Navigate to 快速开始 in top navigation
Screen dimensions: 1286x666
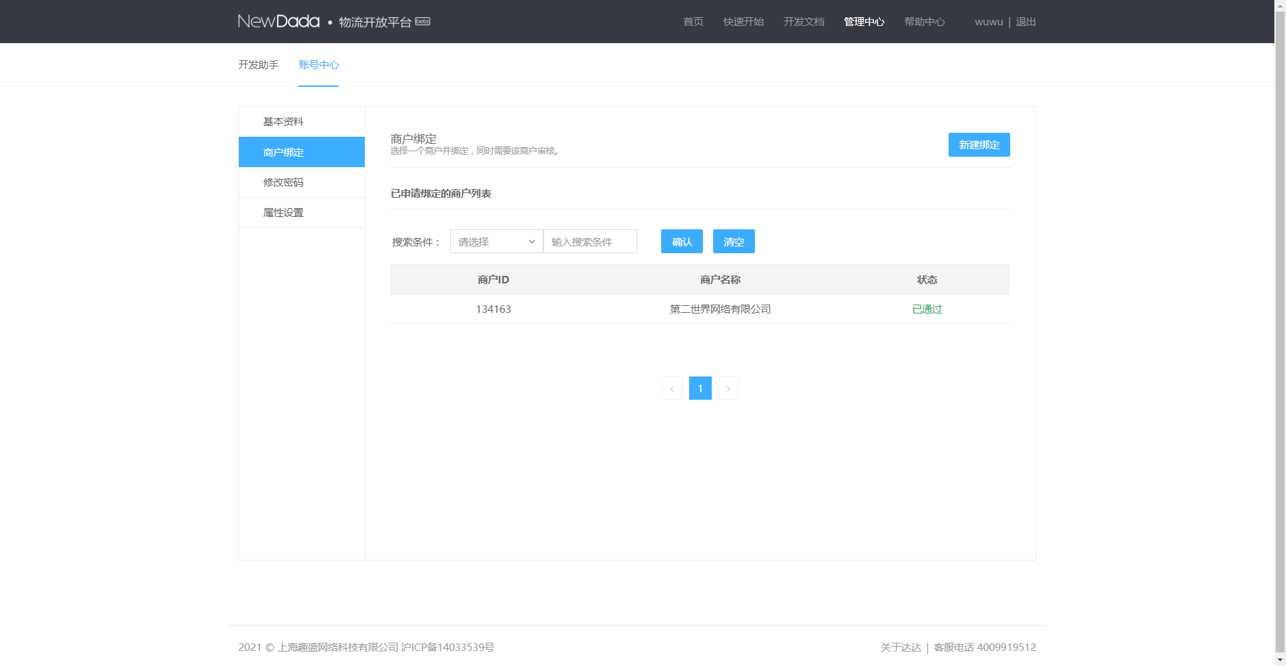tap(743, 22)
